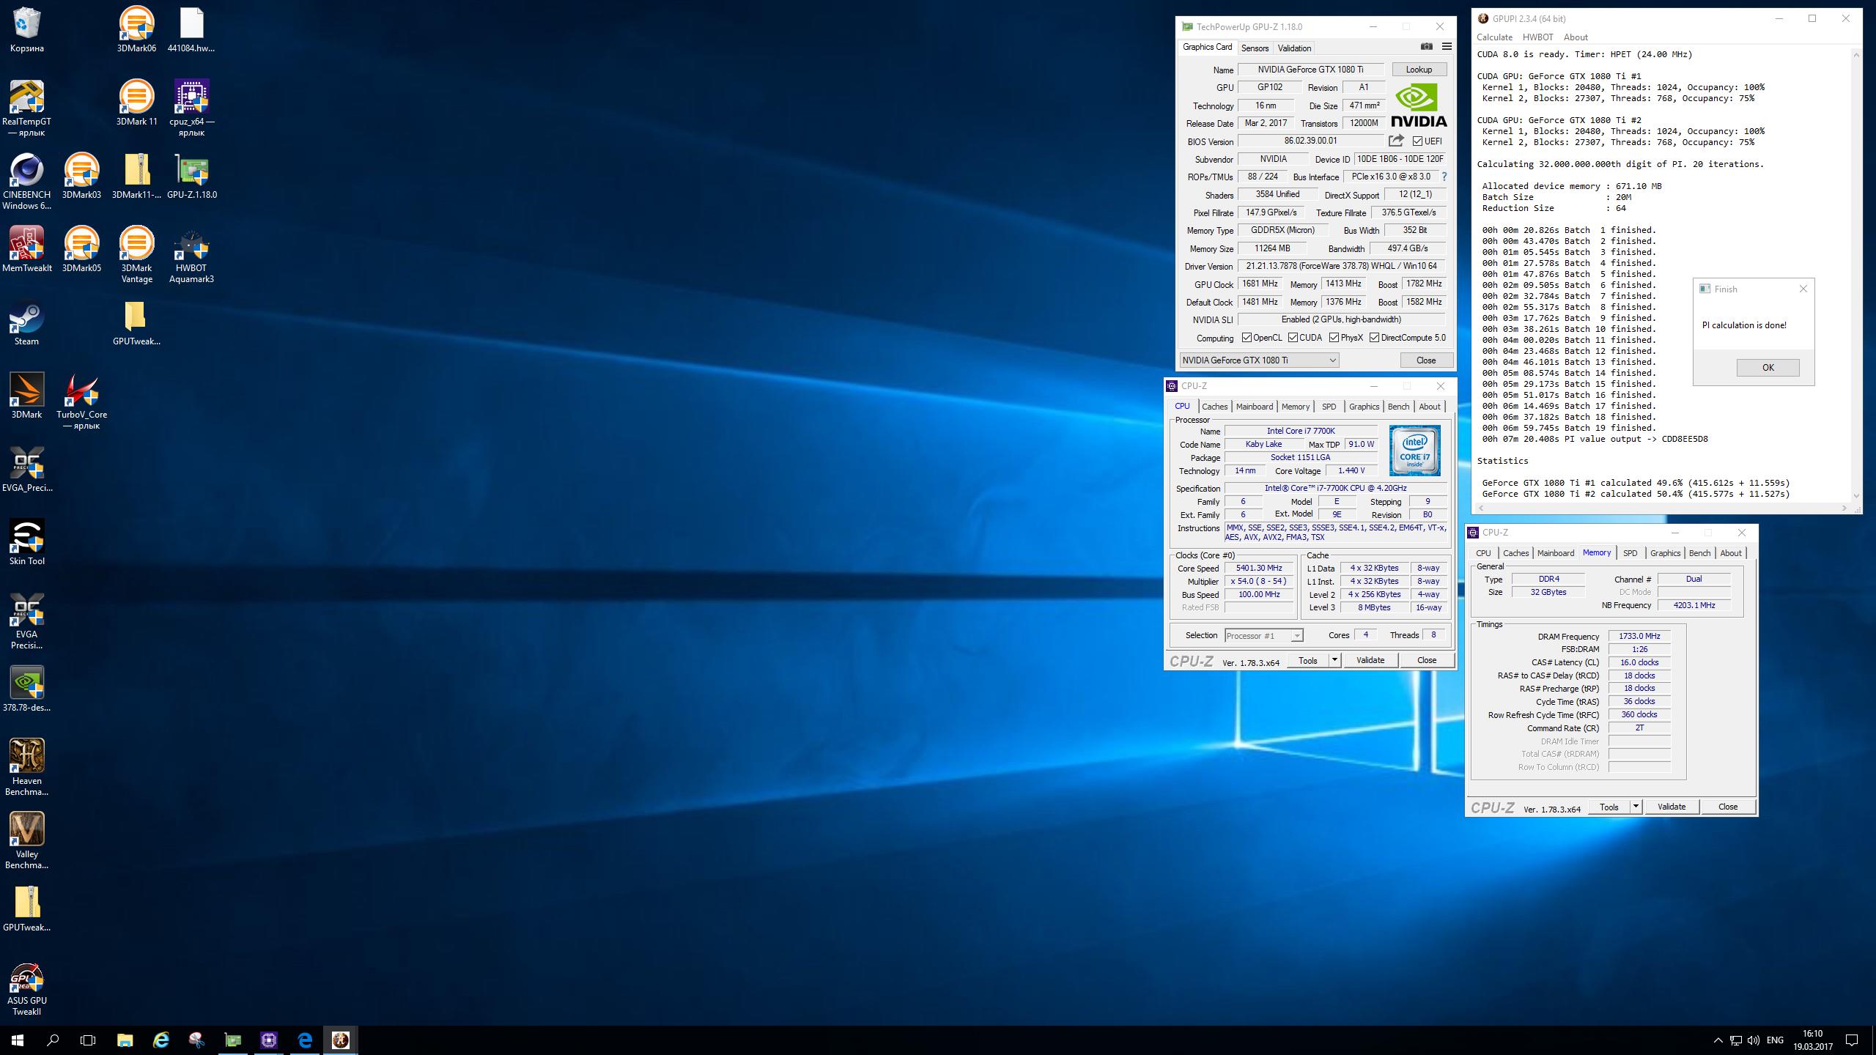Select SPD tab in CPU-Z Memory window
The width and height of the screenshot is (1876, 1055).
(1630, 553)
